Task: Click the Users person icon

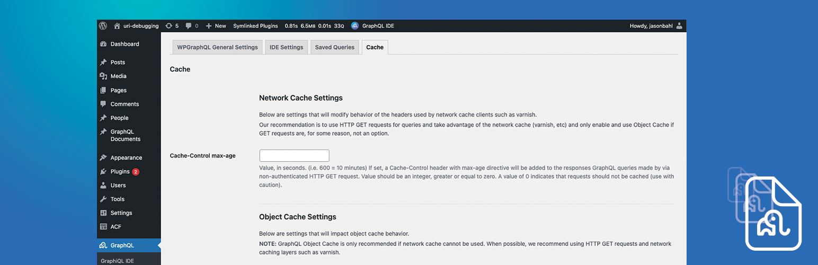Action: pyautogui.click(x=103, y=185)
